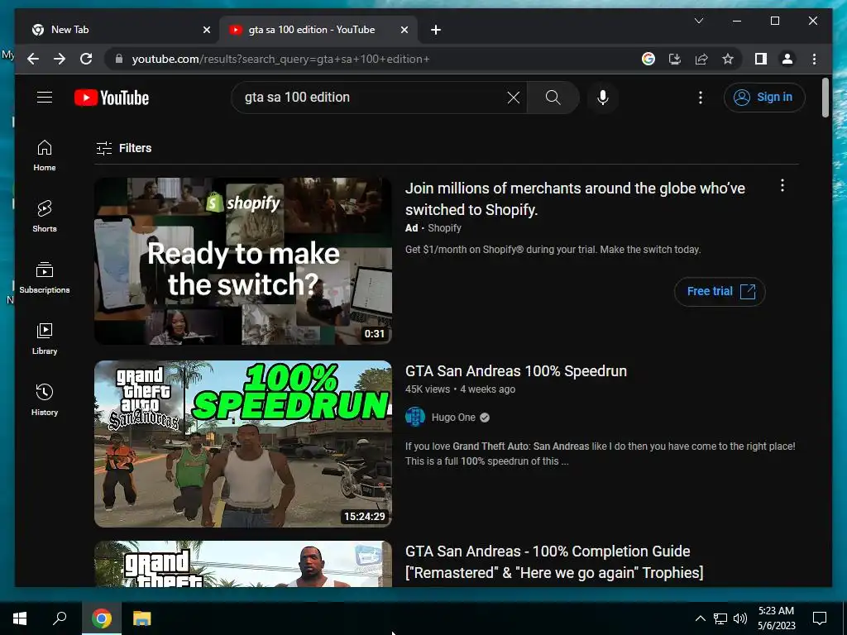
Task: Open the Windows notification center
Action: [x=820, y=618]
